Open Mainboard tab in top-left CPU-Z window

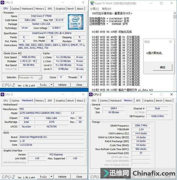point(27,9)
